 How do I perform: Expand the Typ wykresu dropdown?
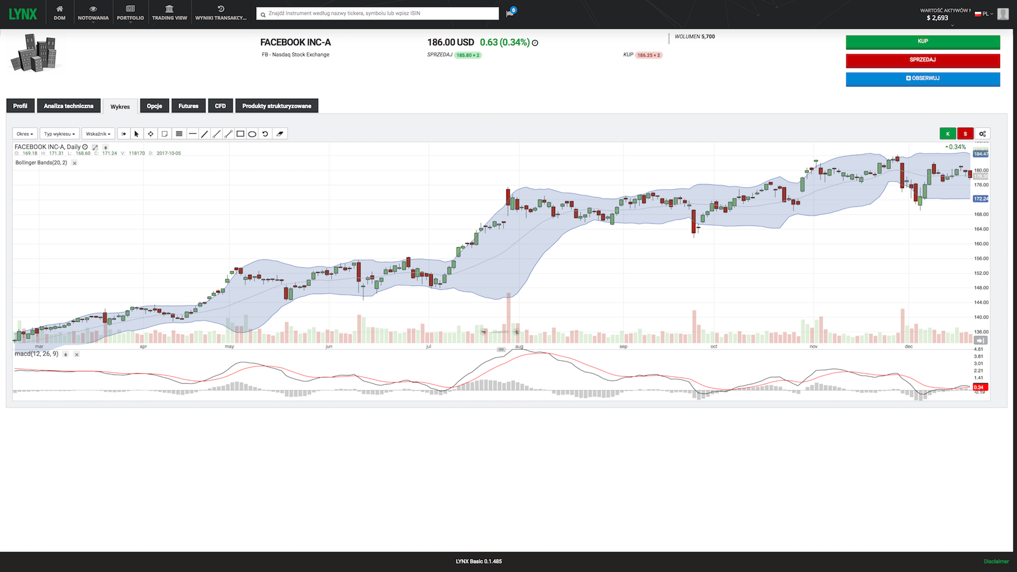pyautogui.click(x=59, y=134)
